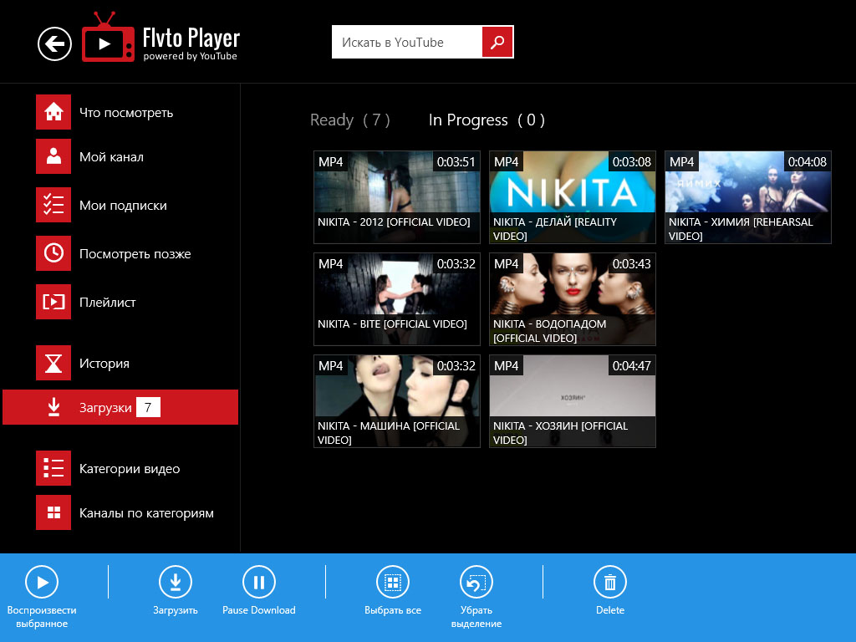Click the Воспроизвести выбранное play icon
This screenshot has height=642, width=856.
pyautogui.click(x=42, y=583)
